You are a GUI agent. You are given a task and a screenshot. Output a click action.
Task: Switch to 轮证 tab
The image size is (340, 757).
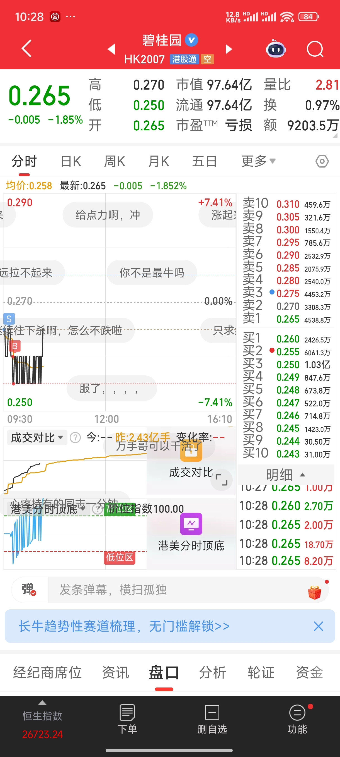point(261,672)
